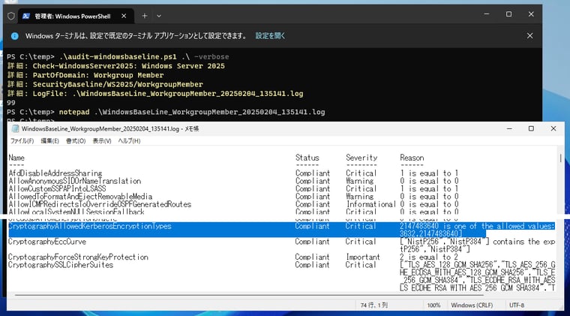Maximize the Windows Terminal window
The image size is (570, 316).
(x=508, y=14)
